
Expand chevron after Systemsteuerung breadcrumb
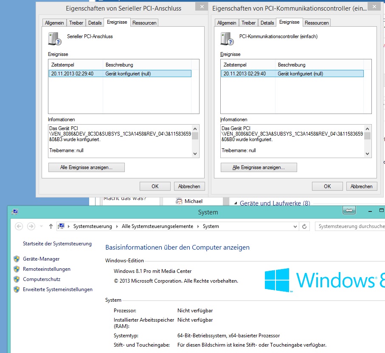117,226
